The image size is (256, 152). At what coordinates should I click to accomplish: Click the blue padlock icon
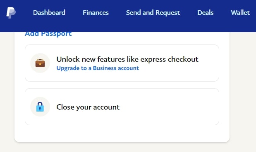click(x=40, y=107)
